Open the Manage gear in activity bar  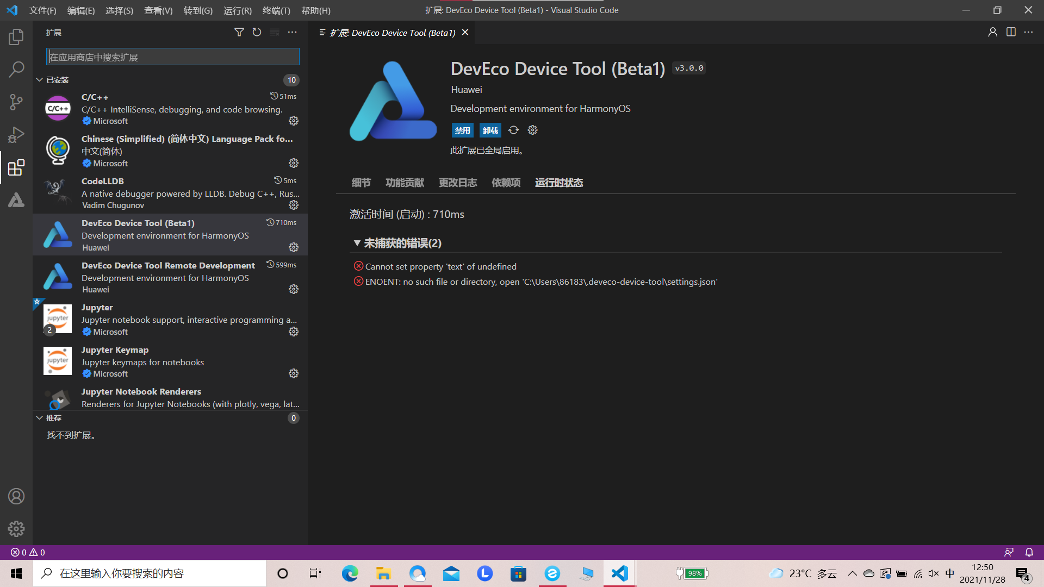(16, 529)
